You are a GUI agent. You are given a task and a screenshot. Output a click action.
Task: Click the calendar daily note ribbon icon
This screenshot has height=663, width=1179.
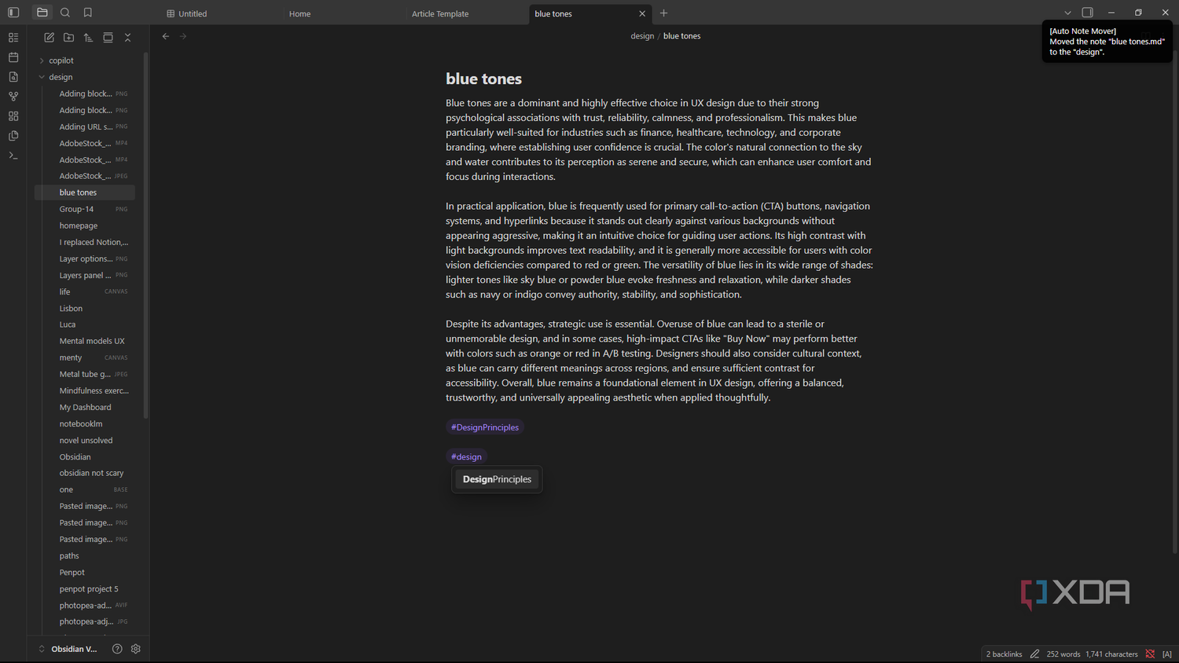13,57
